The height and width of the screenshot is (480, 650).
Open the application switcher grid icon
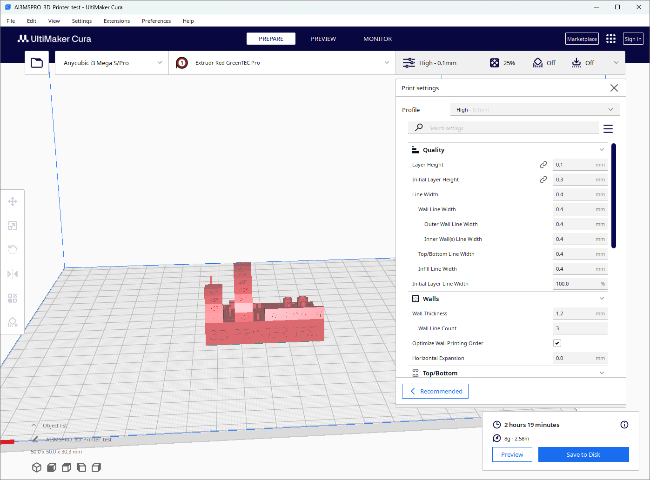[x=611, y=39]
